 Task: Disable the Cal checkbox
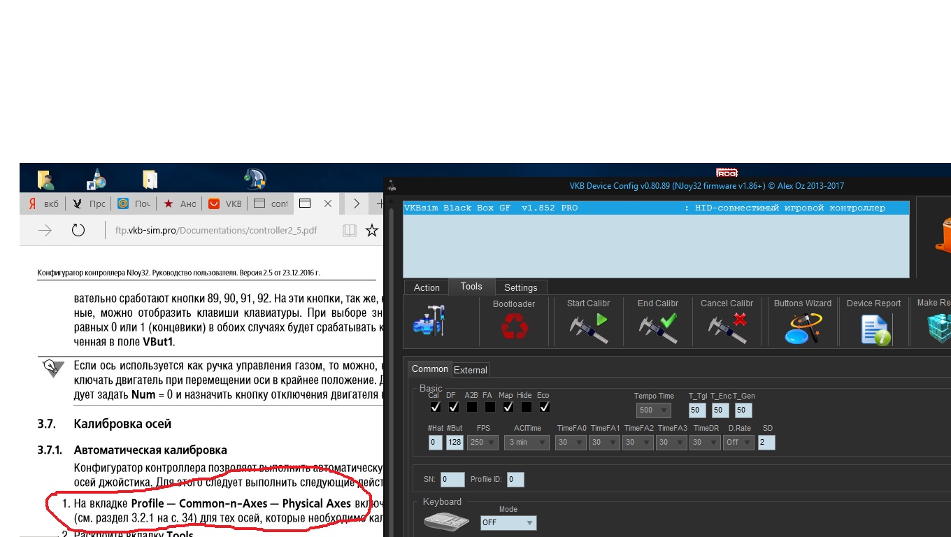coord(435,407)
